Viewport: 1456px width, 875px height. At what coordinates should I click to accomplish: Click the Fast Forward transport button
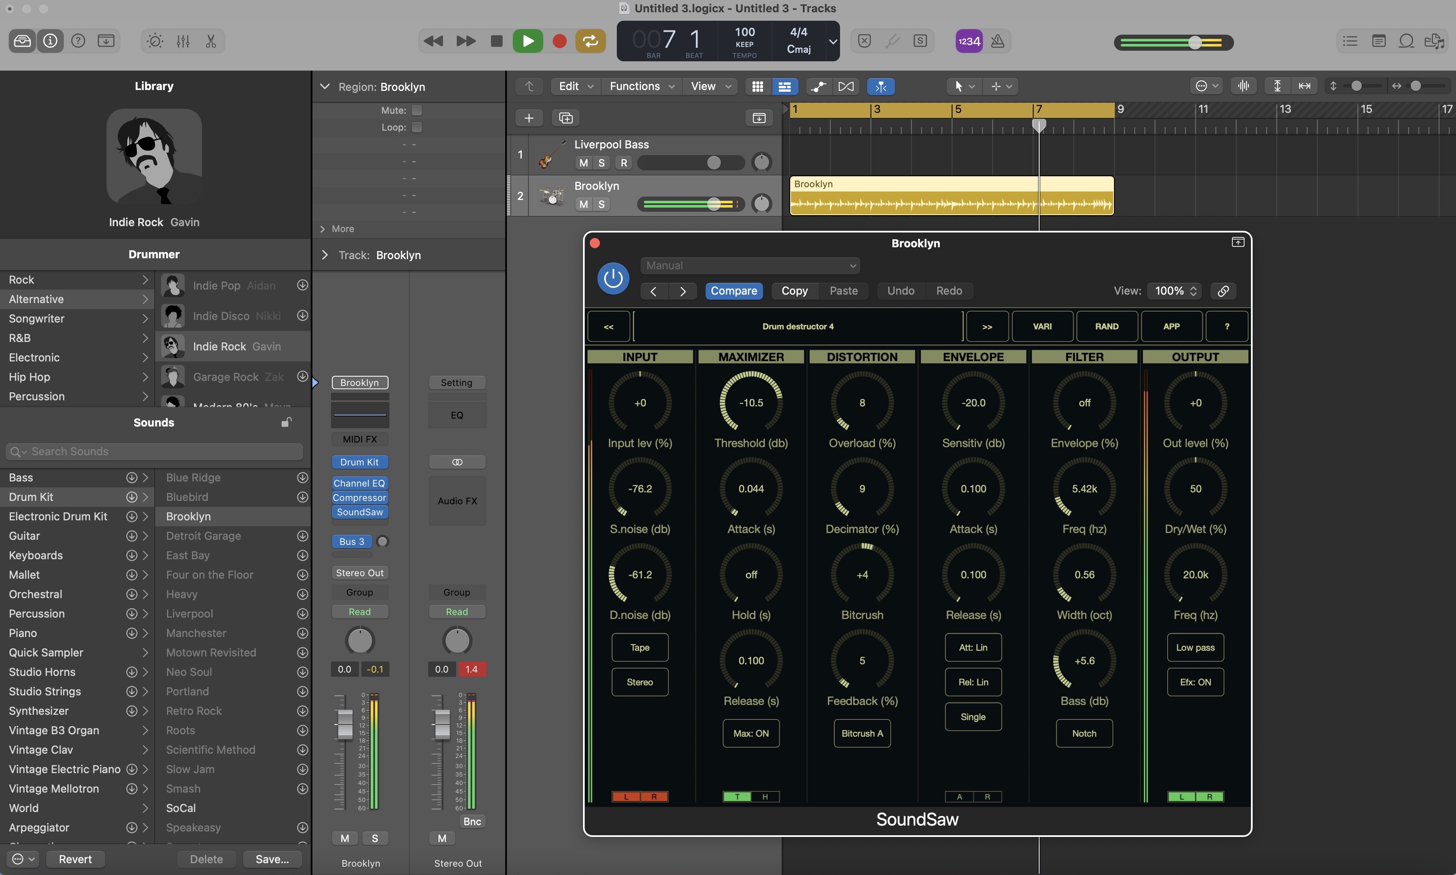[x=466, y=41]
